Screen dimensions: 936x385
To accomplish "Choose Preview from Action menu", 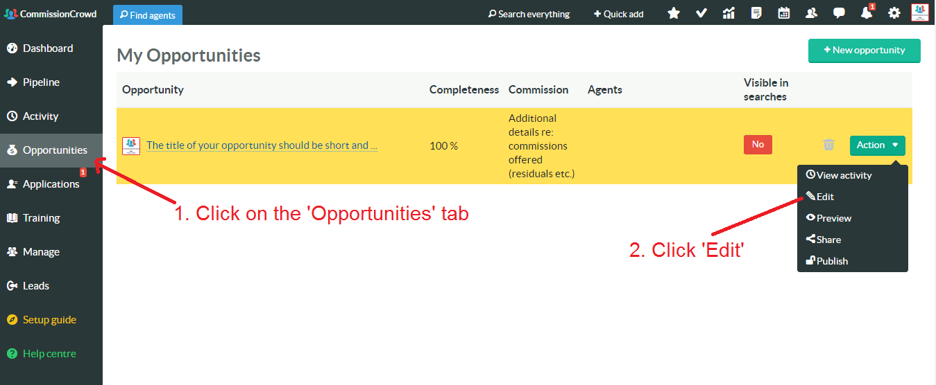I will (x=852, y=218).
